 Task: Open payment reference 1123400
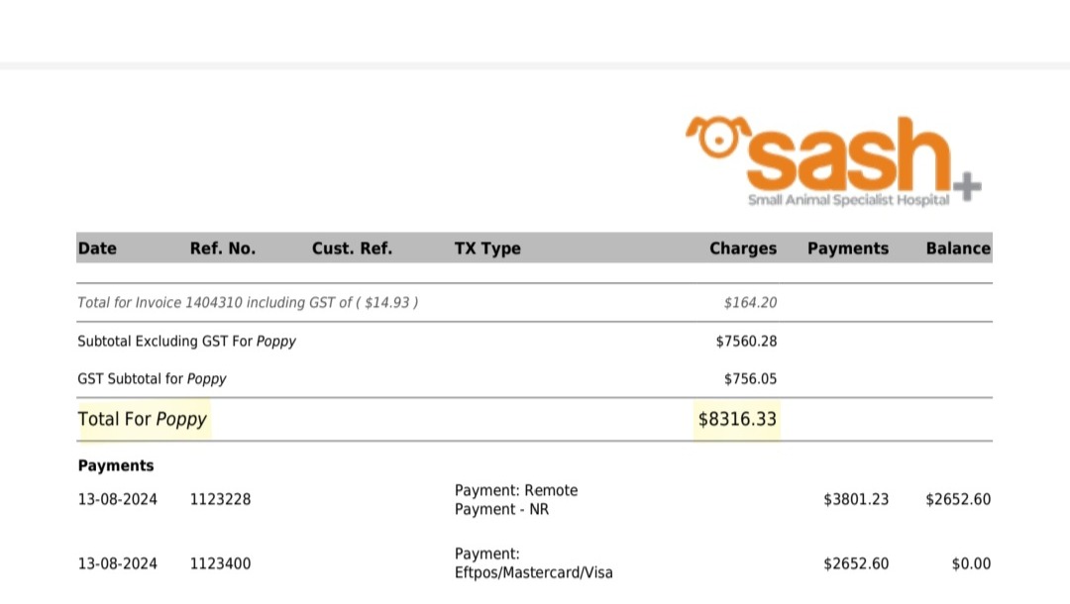pyautogui.click(x=220, y=563)
